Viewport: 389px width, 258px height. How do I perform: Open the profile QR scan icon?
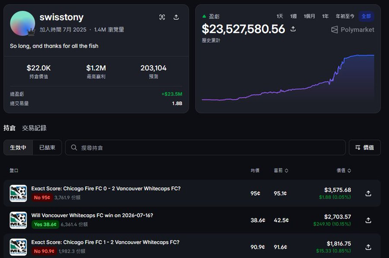tap(162, 17)
